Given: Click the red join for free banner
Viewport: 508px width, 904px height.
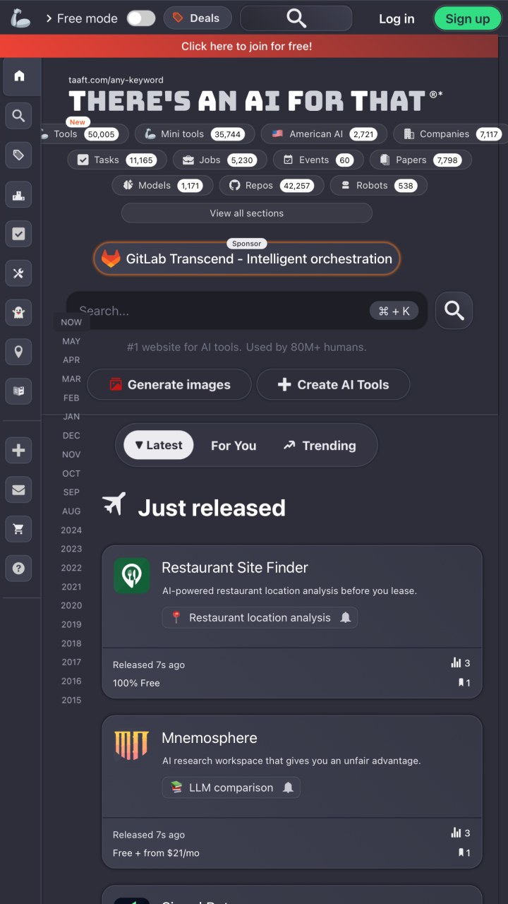Looking at the screenshot, I should tap(247, 46).
